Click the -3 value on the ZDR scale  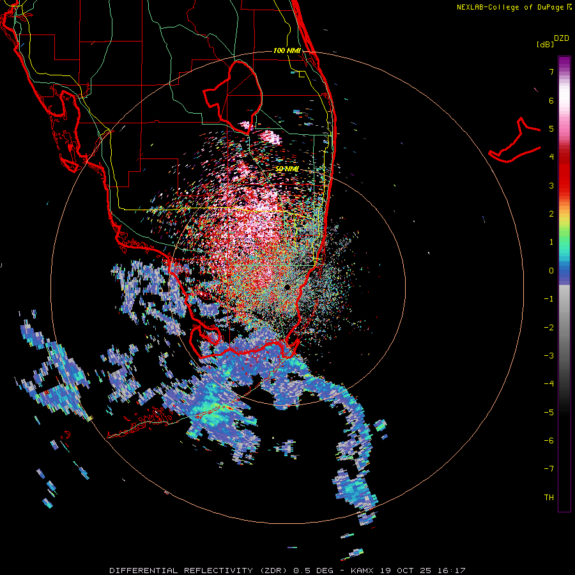(x=549, y=356)
